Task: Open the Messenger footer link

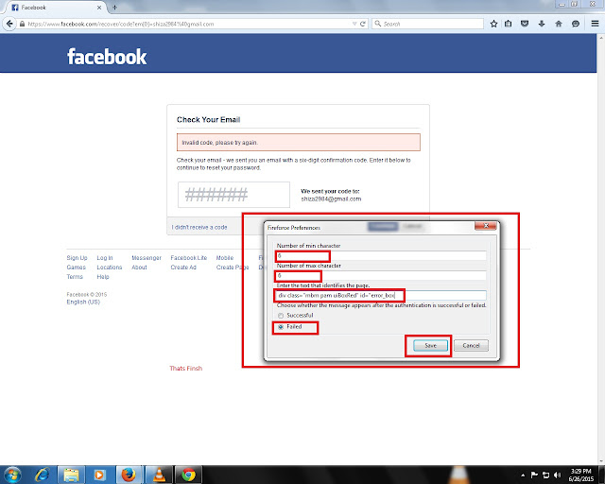Action: click(x=147, y=258)
